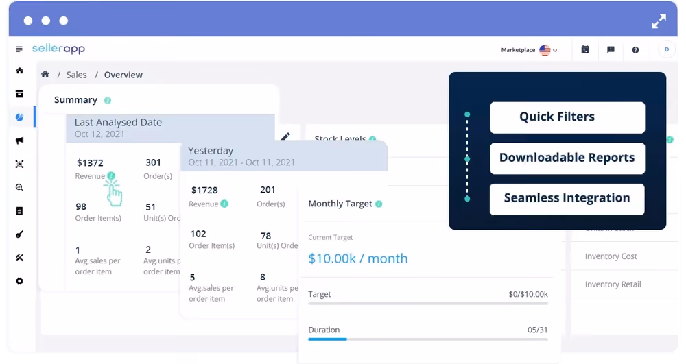
Task: Open the help question mark icon
Action: [635, 50]
